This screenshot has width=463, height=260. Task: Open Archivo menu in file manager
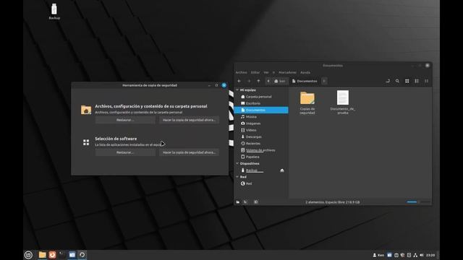241,72
